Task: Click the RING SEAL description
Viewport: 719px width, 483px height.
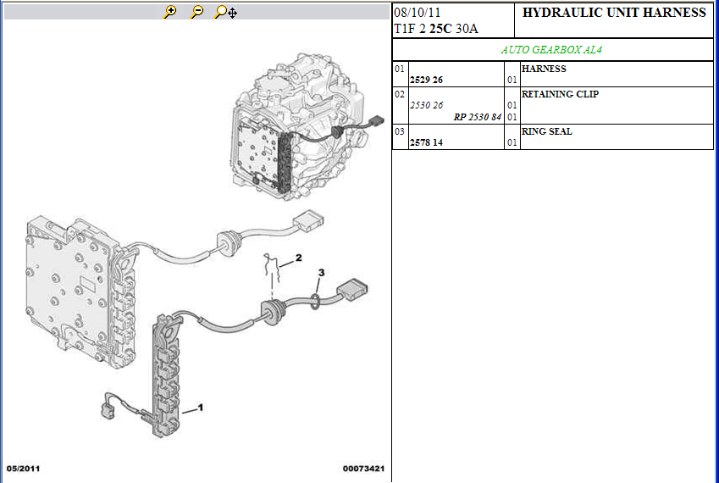Action: [x=546, y=131]
